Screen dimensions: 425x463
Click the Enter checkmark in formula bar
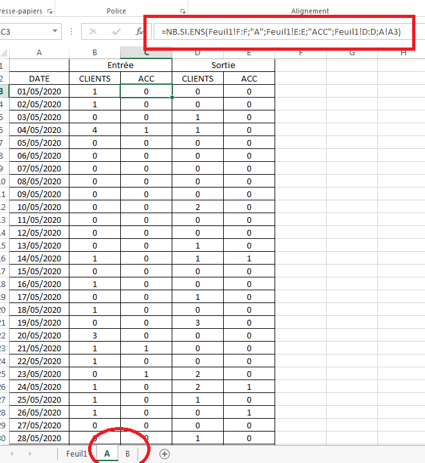116,31
